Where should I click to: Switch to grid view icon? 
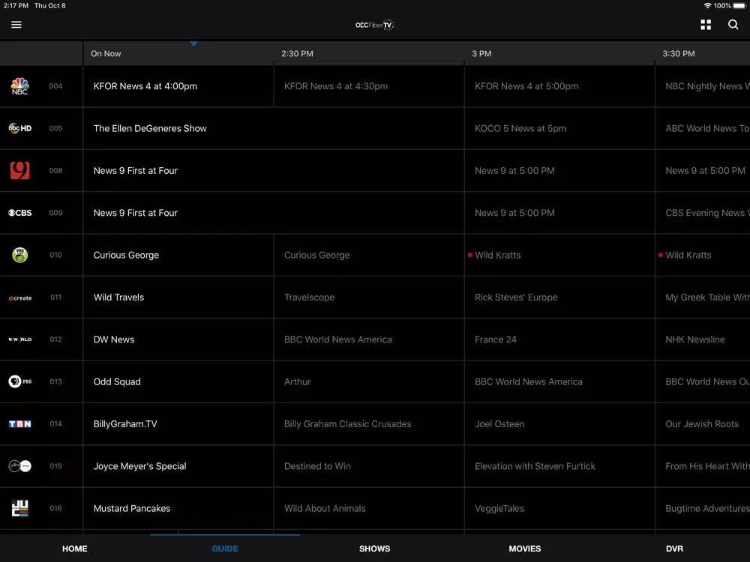click(x=706, y=25)
